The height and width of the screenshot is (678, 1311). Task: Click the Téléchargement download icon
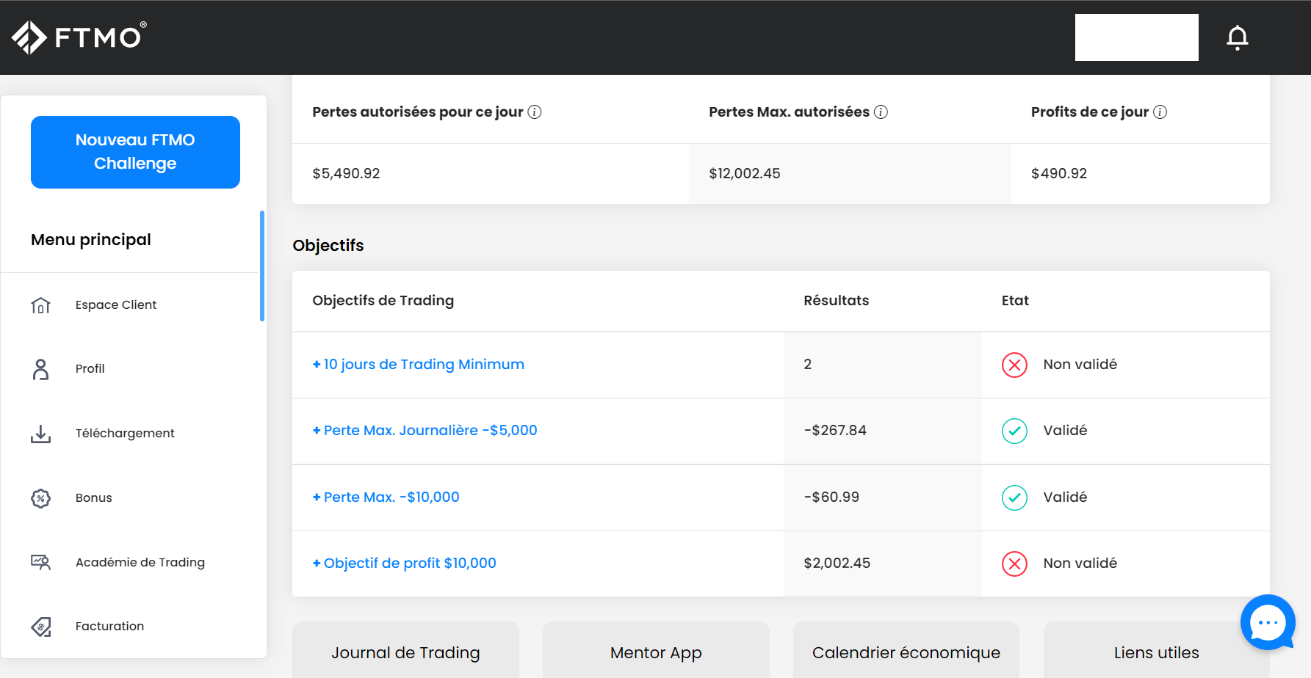pyautogui.click(x=41, y=434)
